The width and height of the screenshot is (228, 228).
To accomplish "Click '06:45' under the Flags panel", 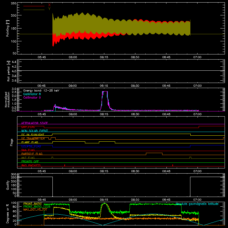I will [166, 171].
